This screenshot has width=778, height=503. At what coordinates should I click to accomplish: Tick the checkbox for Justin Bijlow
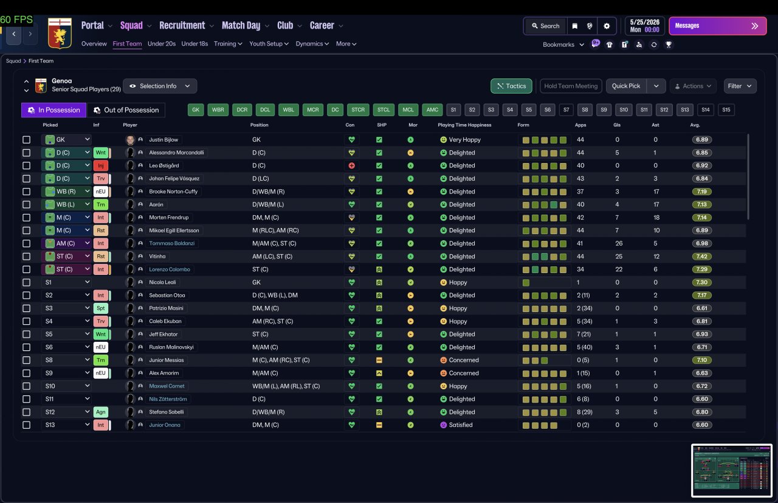[x=26, y=140]
